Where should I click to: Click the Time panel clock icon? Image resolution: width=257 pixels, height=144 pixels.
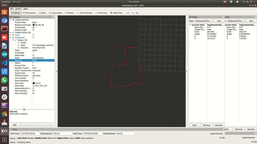(11, 129)
